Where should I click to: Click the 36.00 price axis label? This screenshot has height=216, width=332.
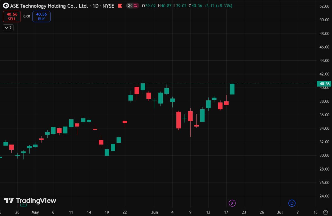tap(324, 115)
